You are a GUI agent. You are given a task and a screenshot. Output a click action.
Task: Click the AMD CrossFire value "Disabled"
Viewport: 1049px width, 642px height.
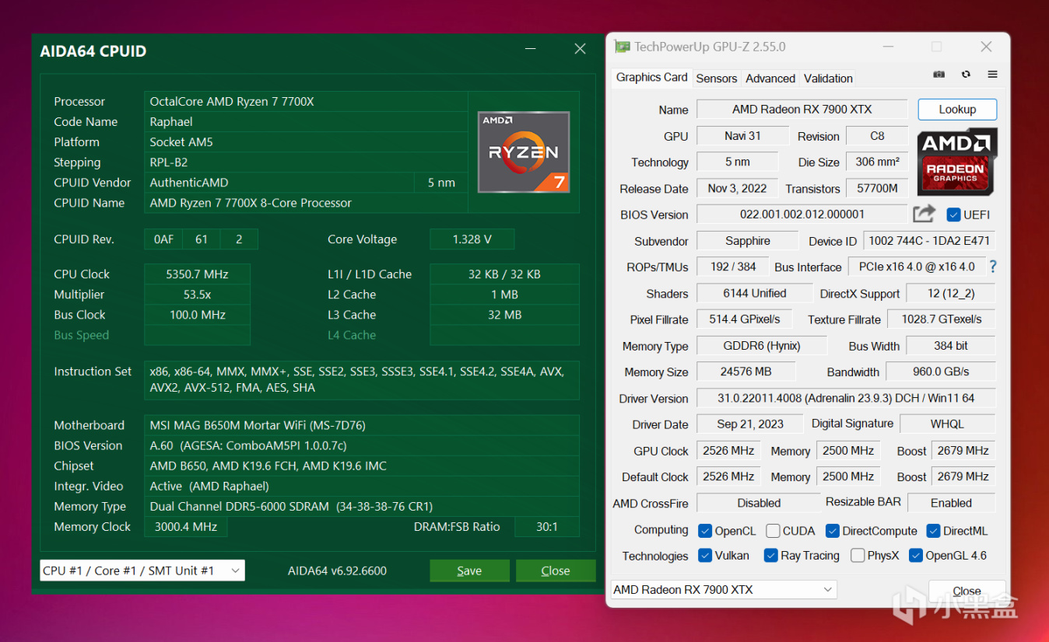click(x=759, y=503)
